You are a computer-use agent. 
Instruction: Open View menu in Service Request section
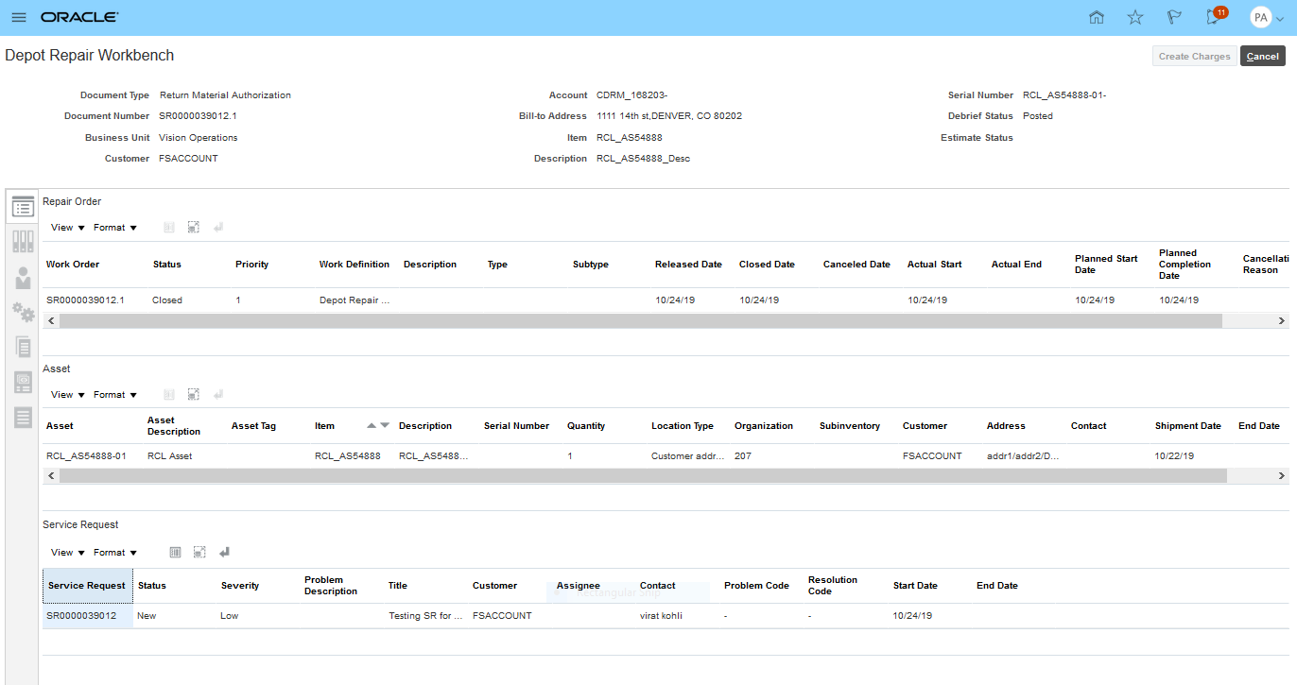68,553
